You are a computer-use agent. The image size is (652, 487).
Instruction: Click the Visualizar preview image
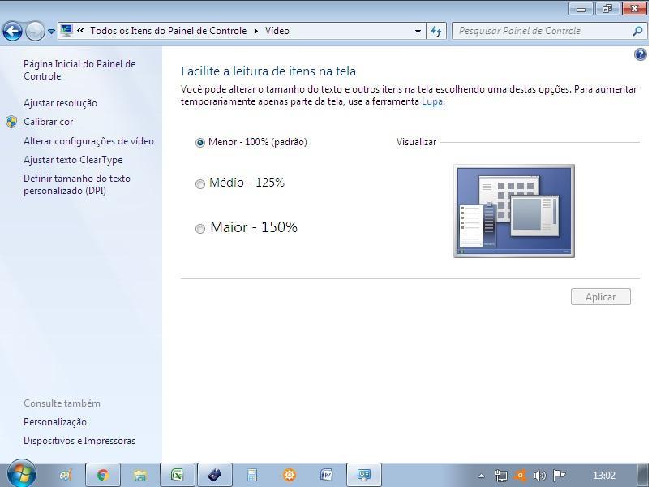(514, 211)
